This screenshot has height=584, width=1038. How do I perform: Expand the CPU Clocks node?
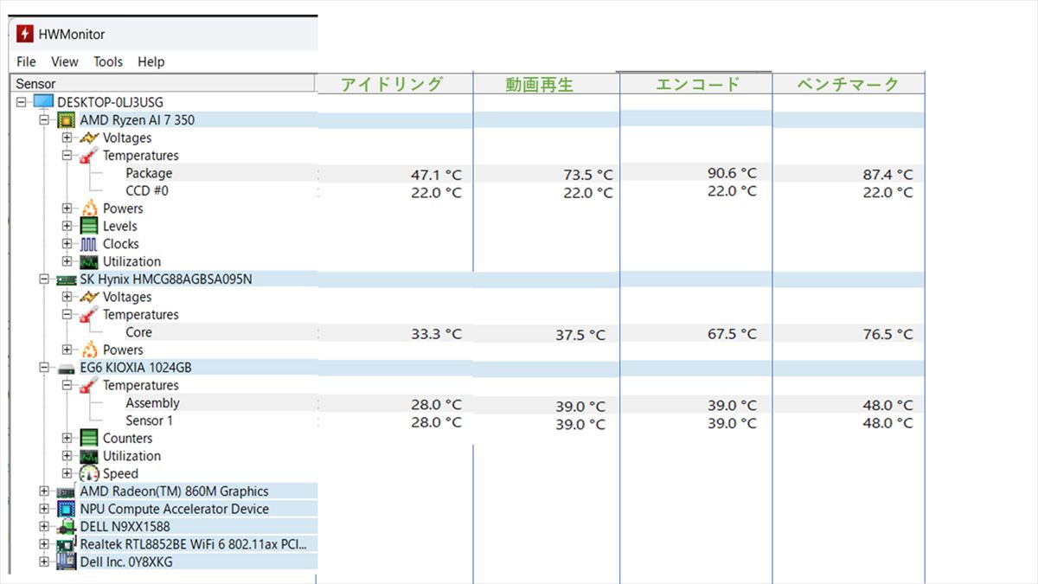point(67,244)
